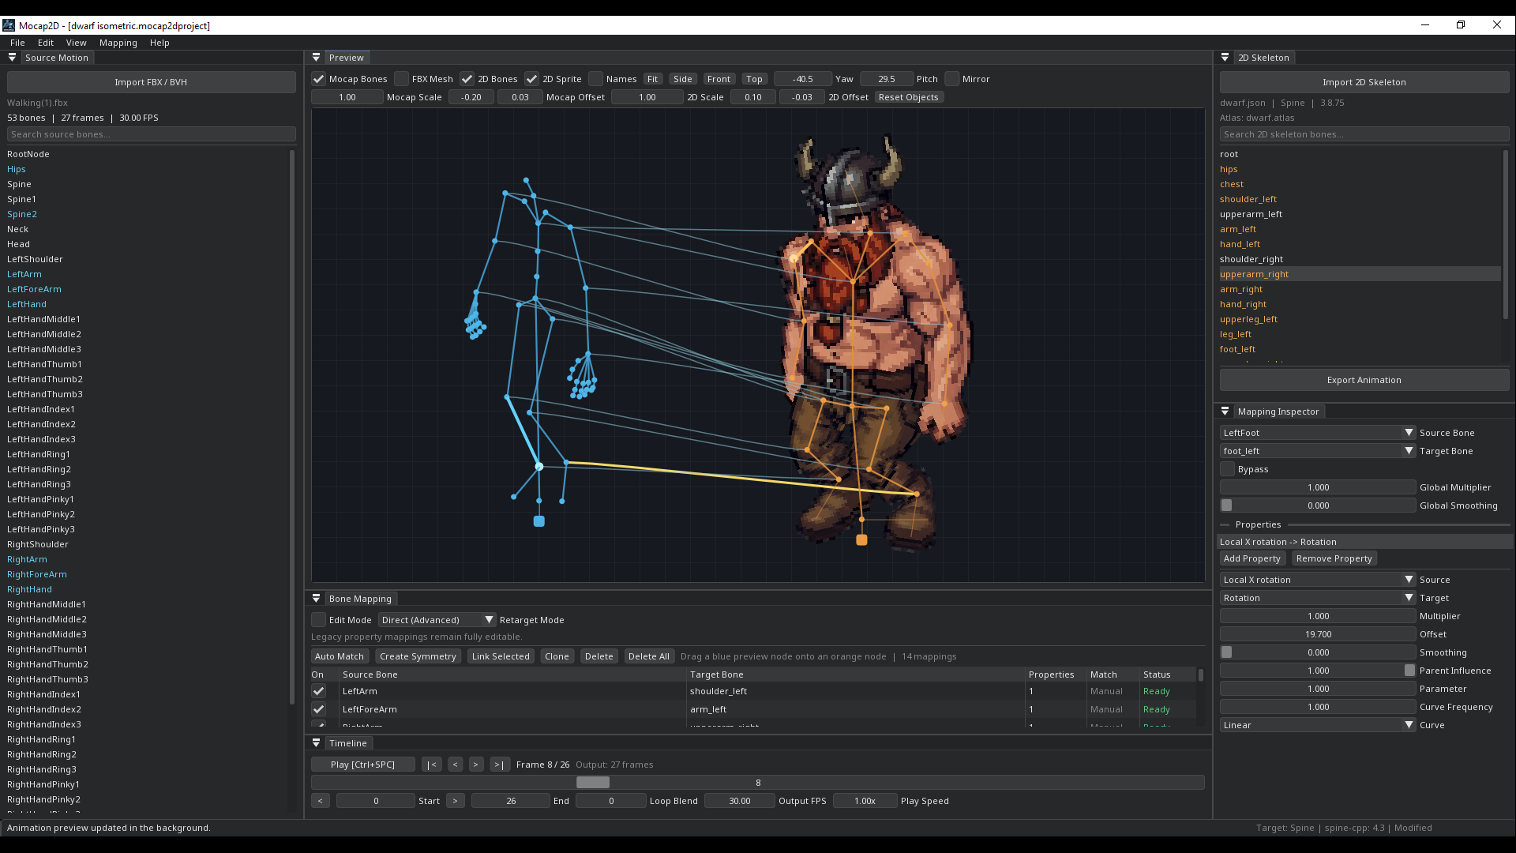Disable the LeftArm to shoulder_left mapping row

click(319, 691)
